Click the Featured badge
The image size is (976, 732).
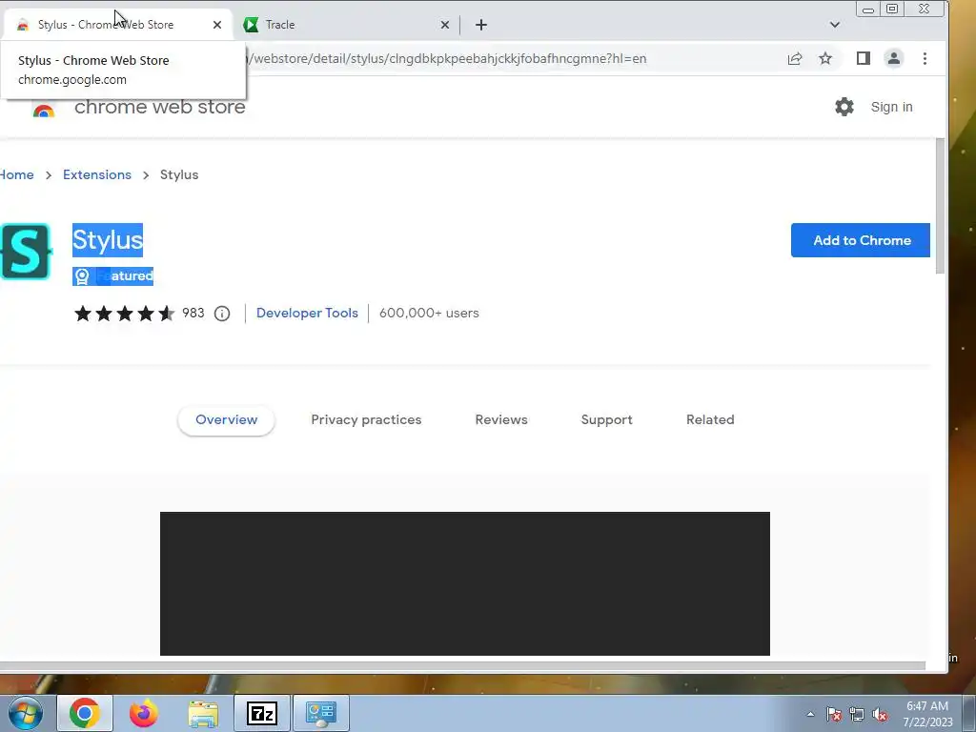112,275
